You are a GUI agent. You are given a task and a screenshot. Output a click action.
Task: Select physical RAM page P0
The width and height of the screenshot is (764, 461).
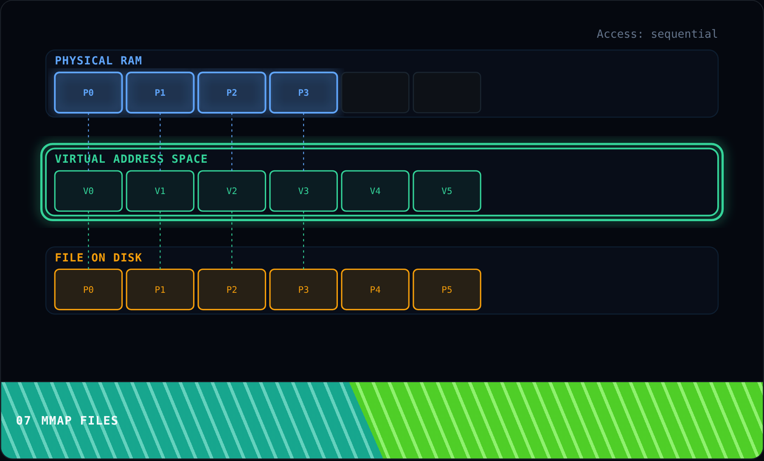[88, 92]
